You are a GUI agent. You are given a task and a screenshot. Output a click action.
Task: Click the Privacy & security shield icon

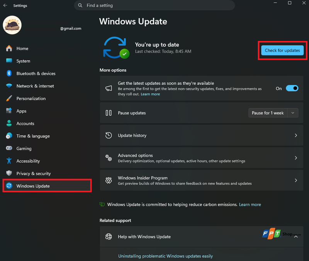(x=9, y=173)
